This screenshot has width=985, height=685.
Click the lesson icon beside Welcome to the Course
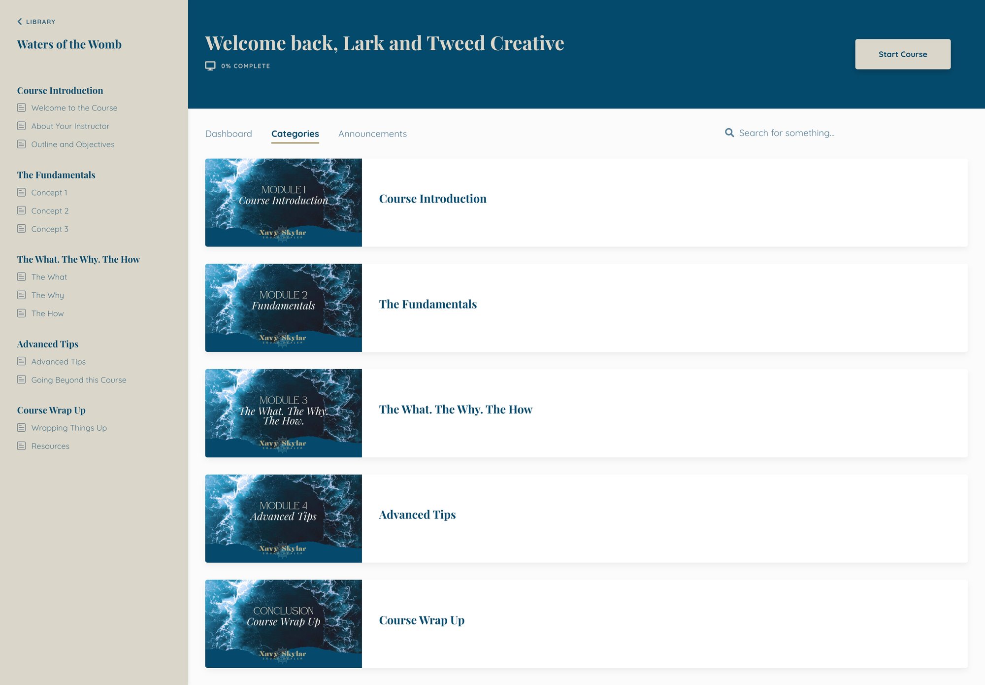click(21, 107)
